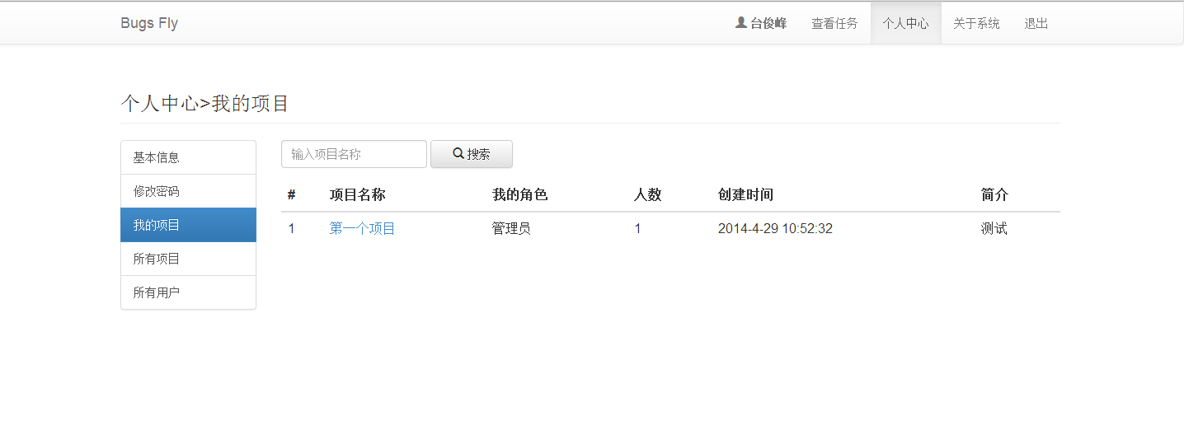Image resolution: width=1184 pixels, height=430 pixels.
Task: Go to the Bugs Fly home link
Action: (149, 23)
